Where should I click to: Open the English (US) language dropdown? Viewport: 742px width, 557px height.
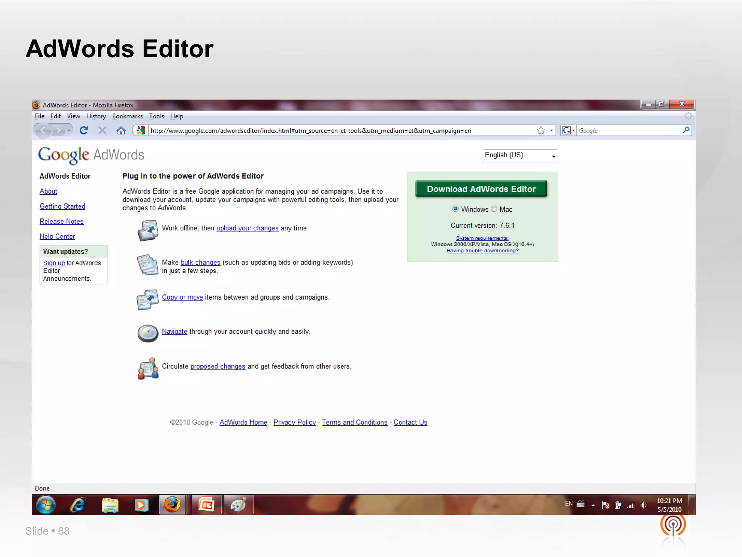[520, 156]
